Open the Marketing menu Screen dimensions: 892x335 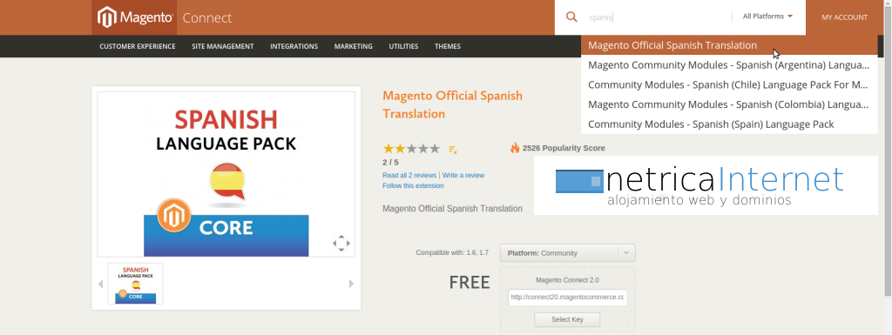point(354,47)
